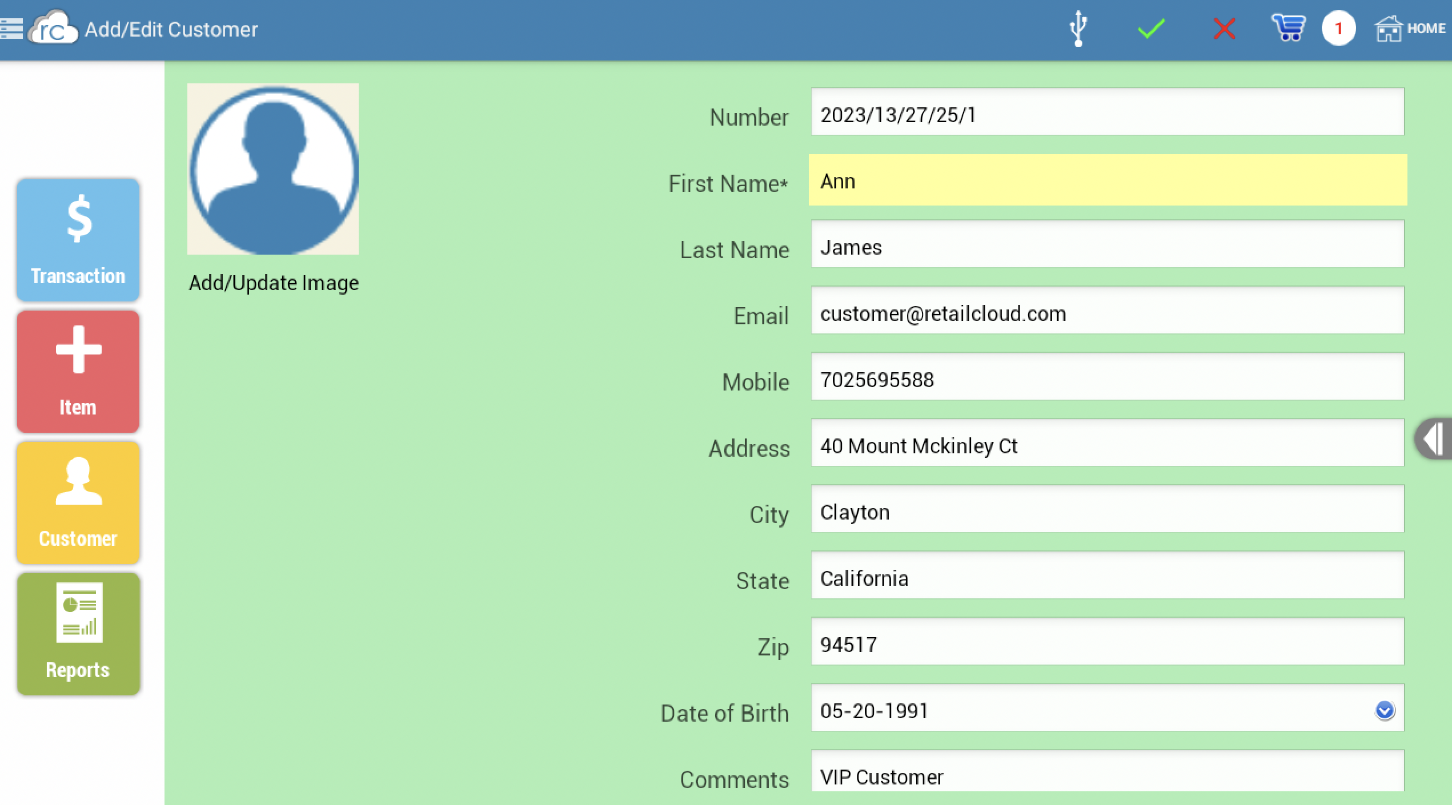
Task: Click the cart count badge showing 1
Action: (x=1338, y=29)
